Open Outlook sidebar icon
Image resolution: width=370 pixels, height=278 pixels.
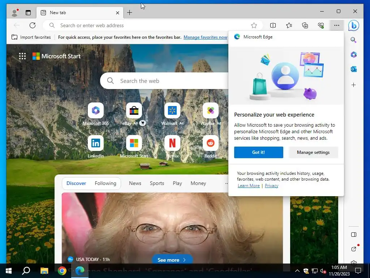[353, 69]
